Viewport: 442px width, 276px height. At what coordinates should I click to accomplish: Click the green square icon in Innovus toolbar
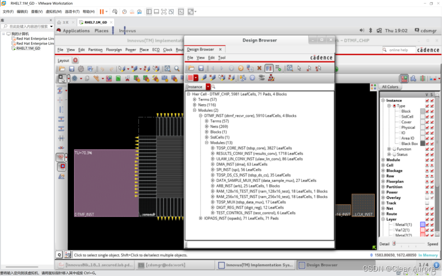coord(118,78)
